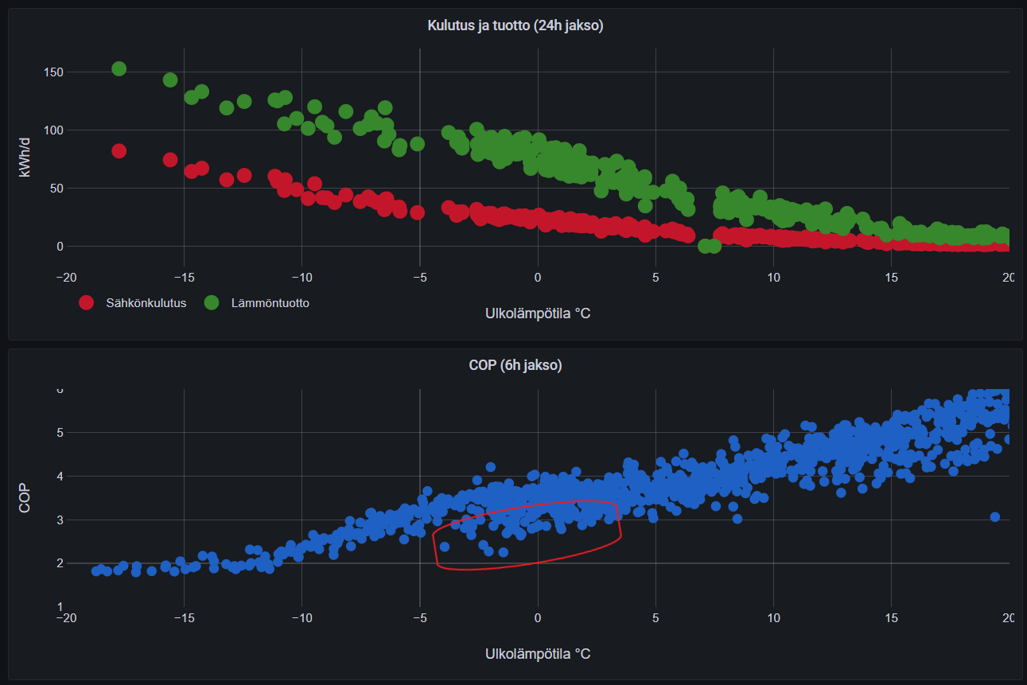The height and width of the screenshot is (685, 1027).
Task: Select the highest red point near -18 °C
Action: tap(119, 151)
